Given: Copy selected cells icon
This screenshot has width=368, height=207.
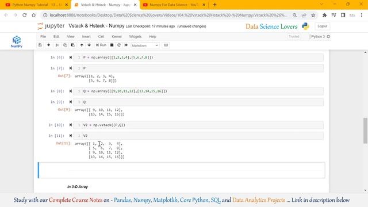Looking at the screenshot, I should (65, 45).
